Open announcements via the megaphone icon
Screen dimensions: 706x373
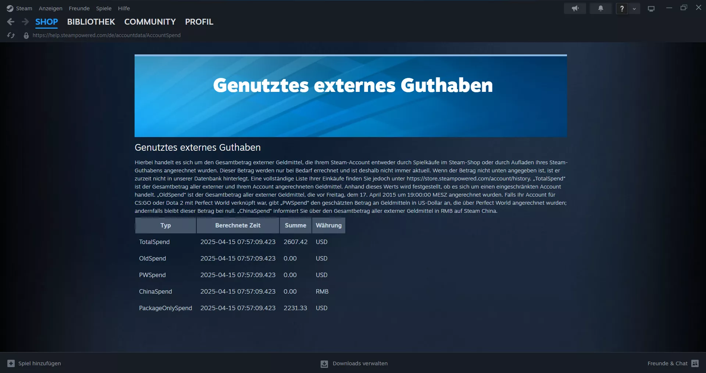click(x=575, y=8)
